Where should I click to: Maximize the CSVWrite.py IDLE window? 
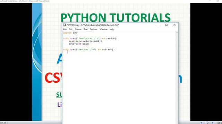166,25
